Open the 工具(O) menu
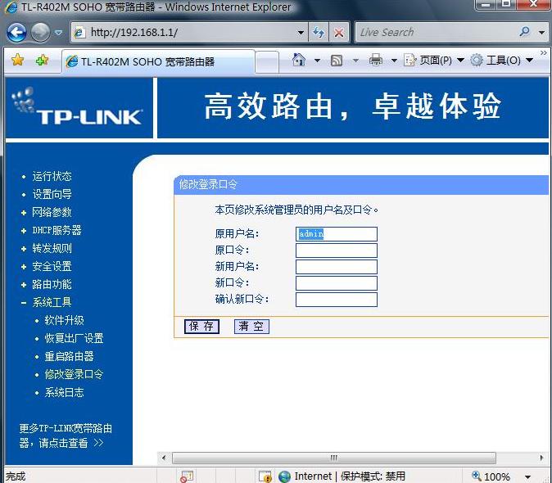Screen dimensions: 552x483 pos(501,61)
